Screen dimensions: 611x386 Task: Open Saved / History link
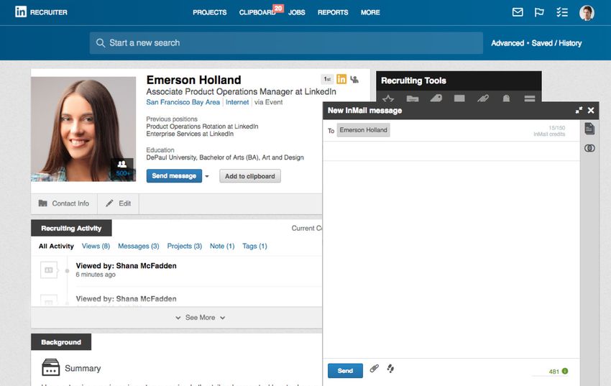tap(556, 43)
